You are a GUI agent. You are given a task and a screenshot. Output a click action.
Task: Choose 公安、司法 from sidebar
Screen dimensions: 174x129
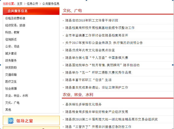click(12, 46)
